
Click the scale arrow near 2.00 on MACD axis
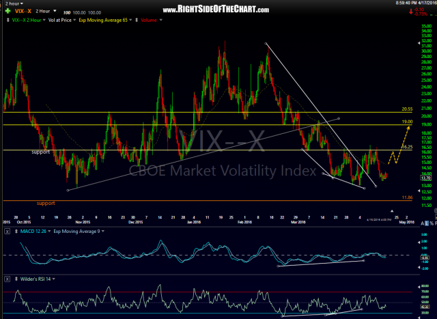[x=419, y=242]
